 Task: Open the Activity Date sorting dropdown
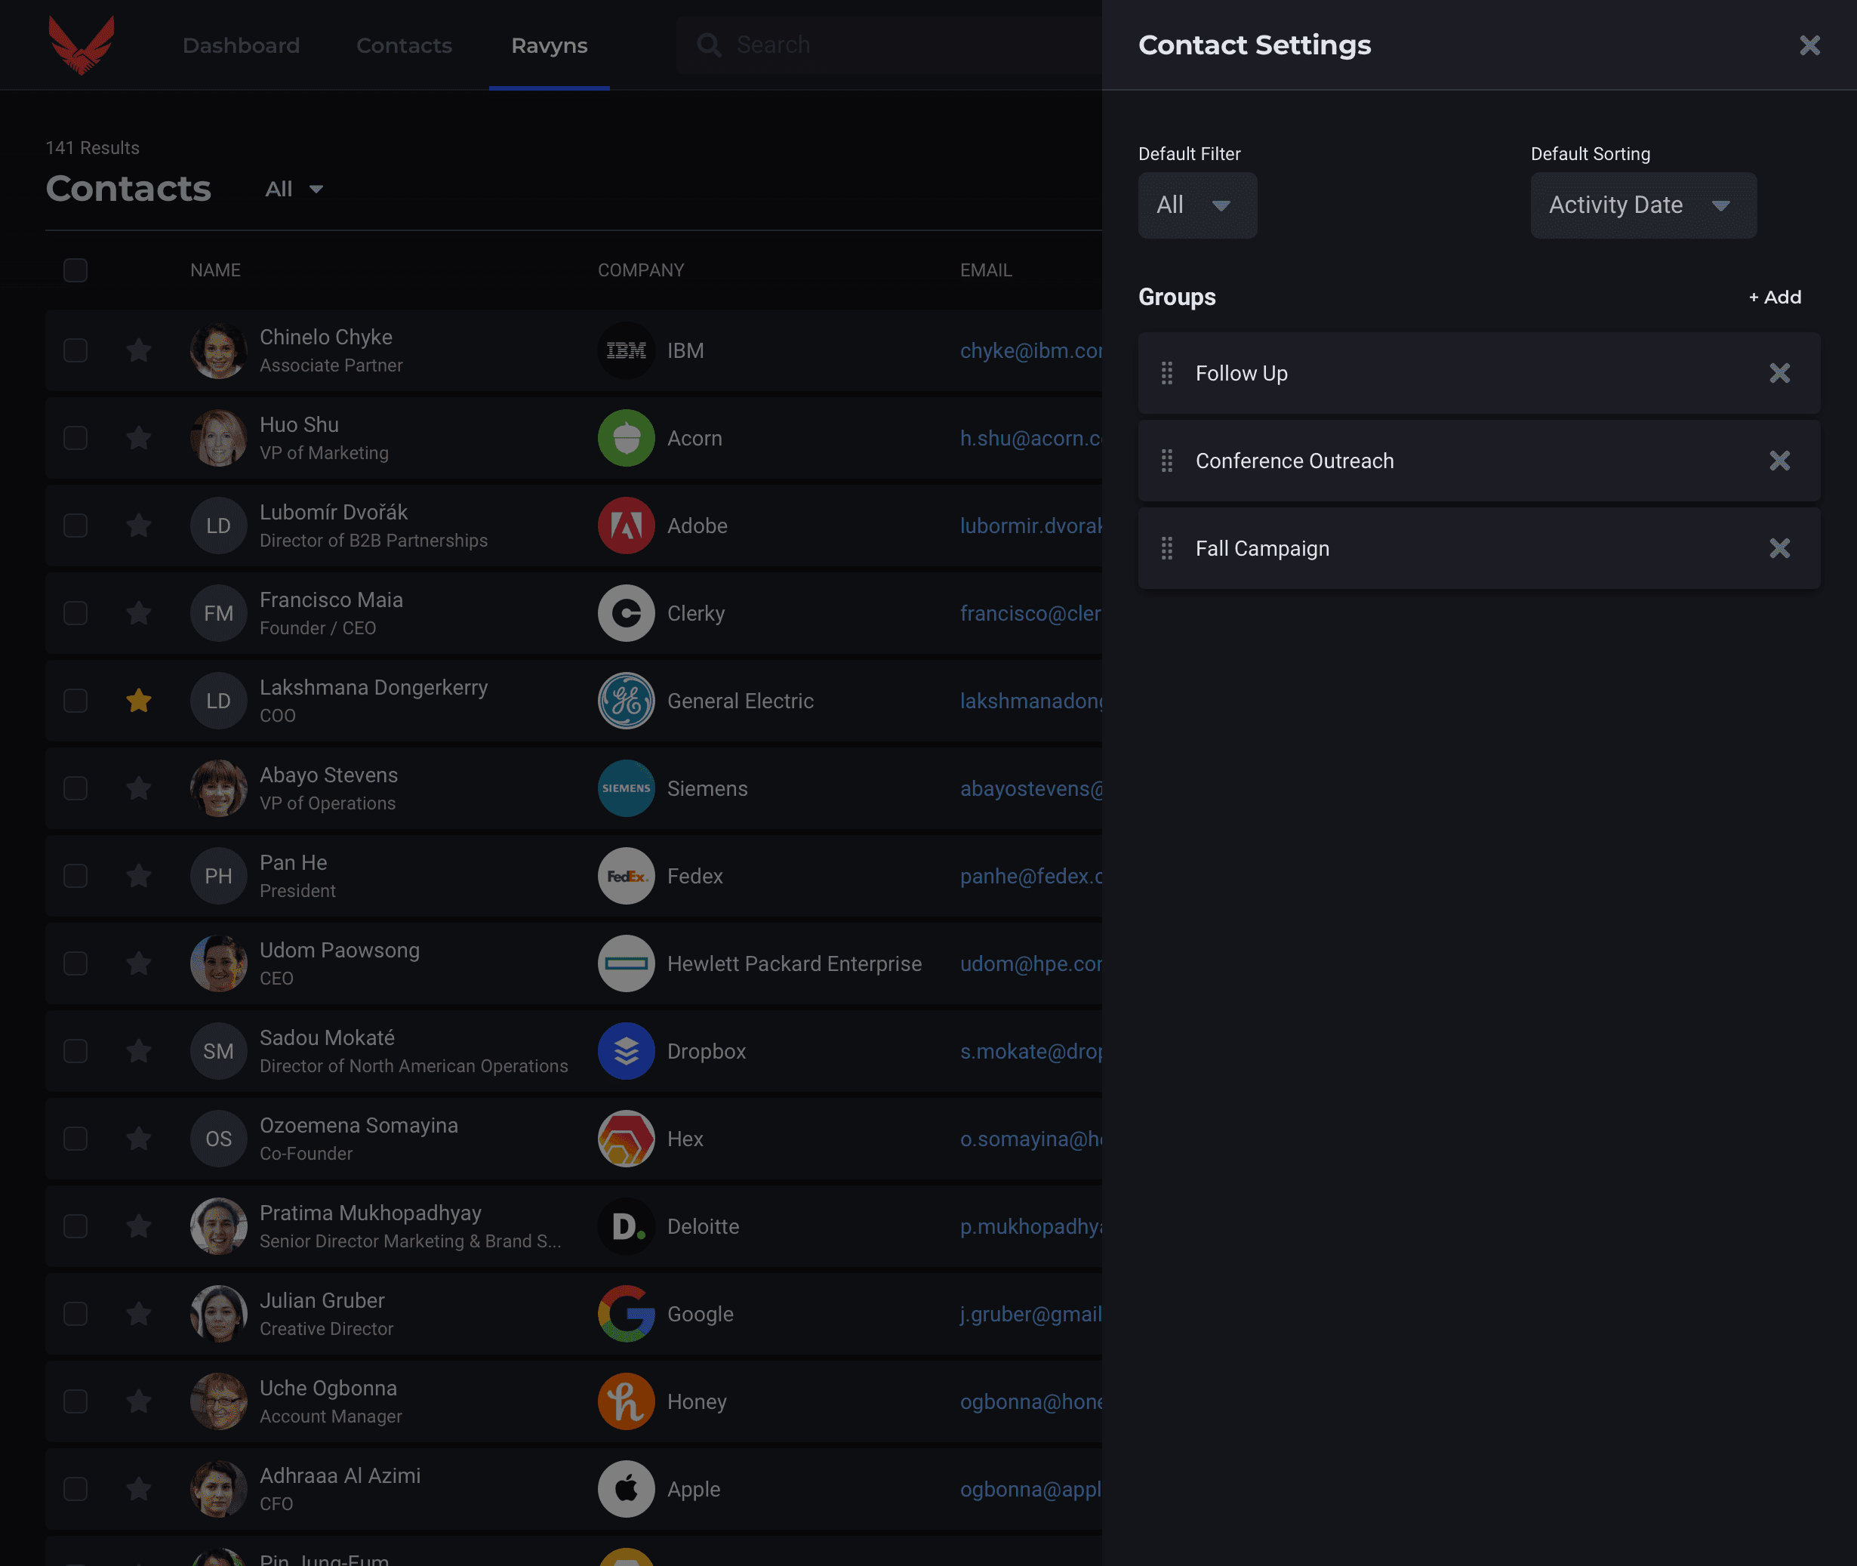pyautogui.click(x=1642, y=205)
